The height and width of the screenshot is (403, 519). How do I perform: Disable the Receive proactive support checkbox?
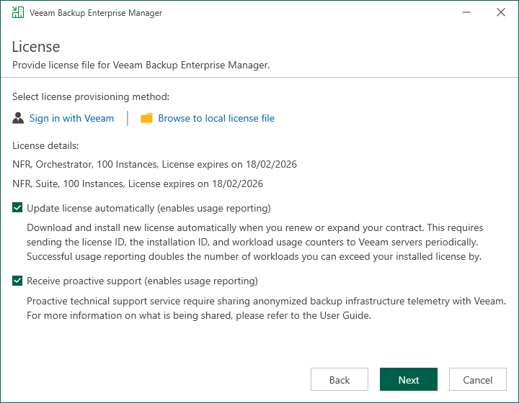tap(18, 281)
